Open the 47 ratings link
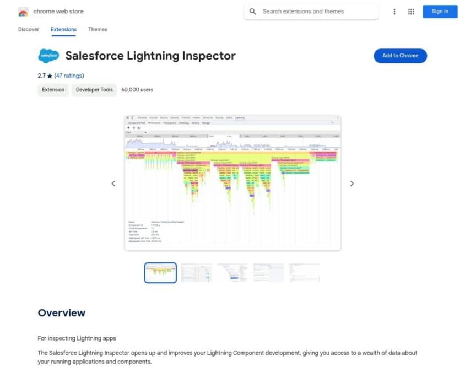The image size is (465, 372). point(69,76)
